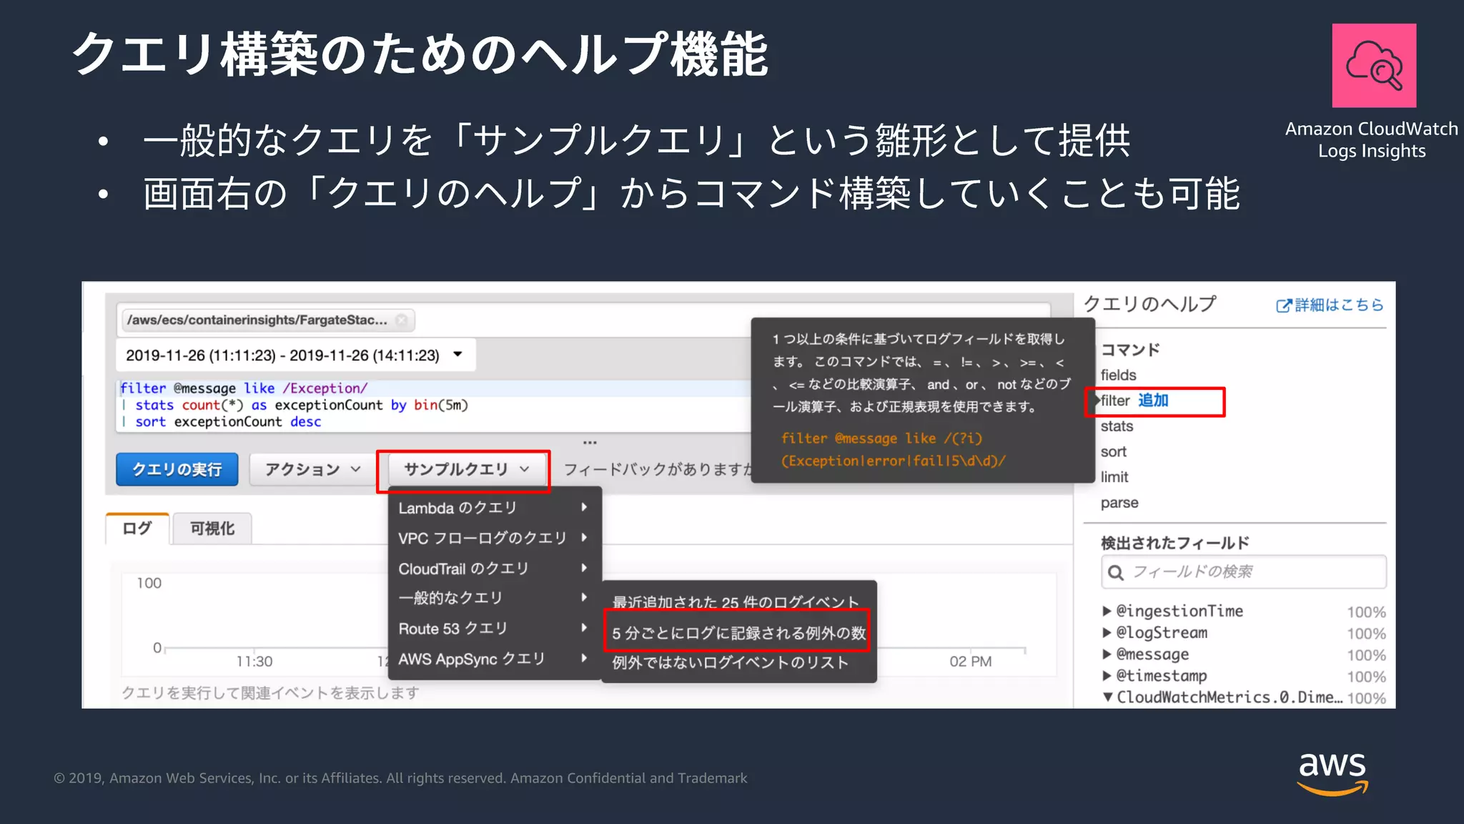Open the サンプルクエリ dropdown
Screen dimensions: 1464x824
465,470
